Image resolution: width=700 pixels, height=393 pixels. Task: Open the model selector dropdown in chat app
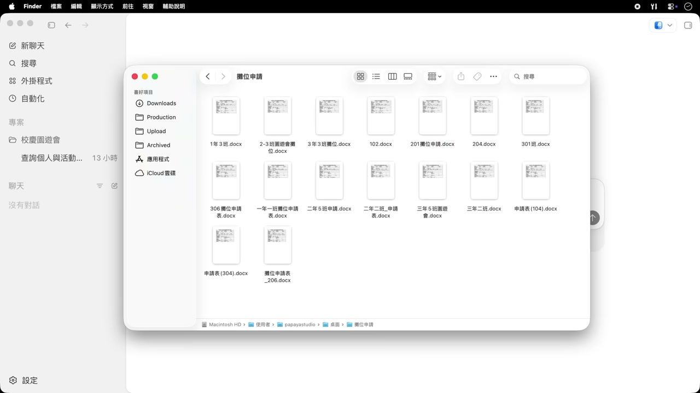[x=663, y=25]
